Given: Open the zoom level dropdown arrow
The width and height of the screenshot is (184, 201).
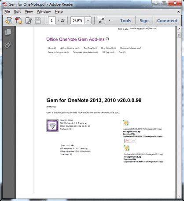Looking at the screenshot, I should click(88, 20).
